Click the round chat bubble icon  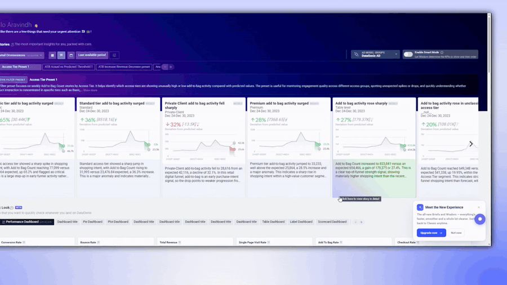pyautogui.click(x=480, y=219)
